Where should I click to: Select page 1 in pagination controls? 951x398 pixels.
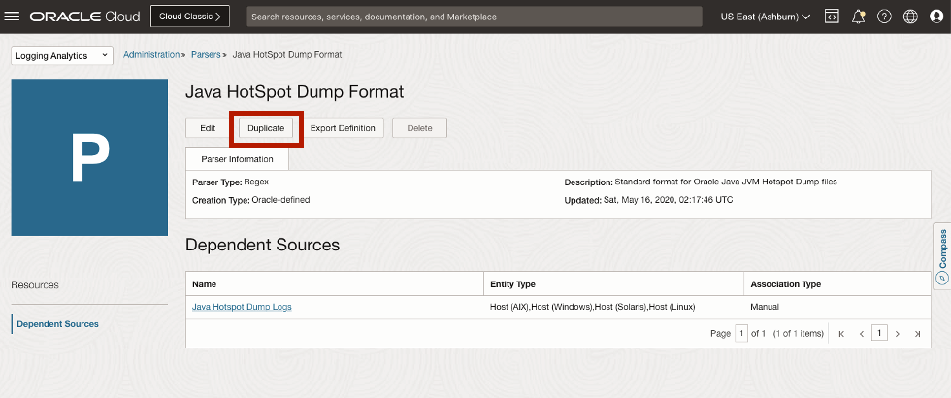(879, 333)
